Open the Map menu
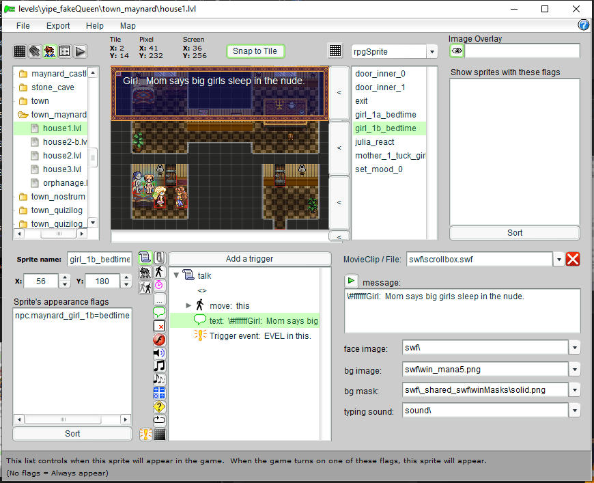 click(128, 26)
